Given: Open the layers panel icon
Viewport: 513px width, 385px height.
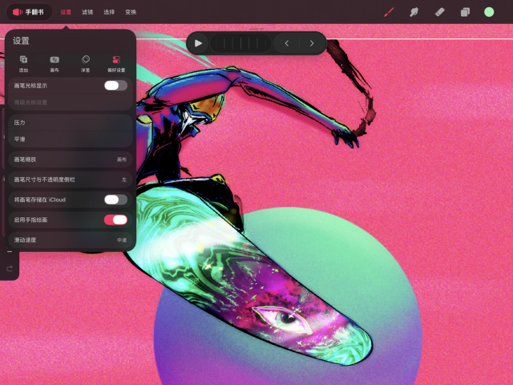Looking at the screenshot, I should click(465, 13).
